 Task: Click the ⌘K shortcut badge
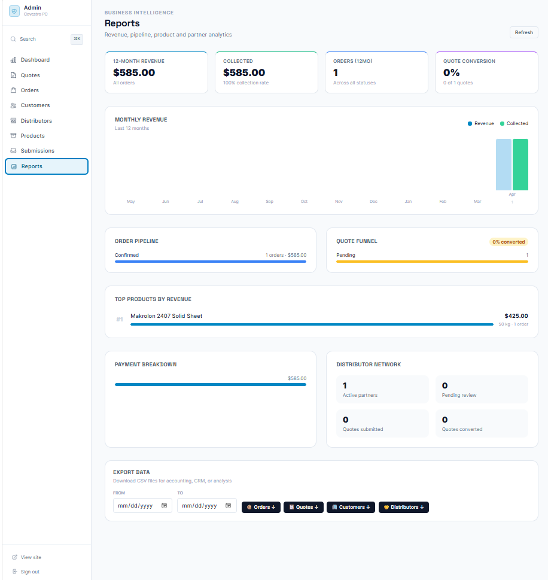[x=77, y=39]
